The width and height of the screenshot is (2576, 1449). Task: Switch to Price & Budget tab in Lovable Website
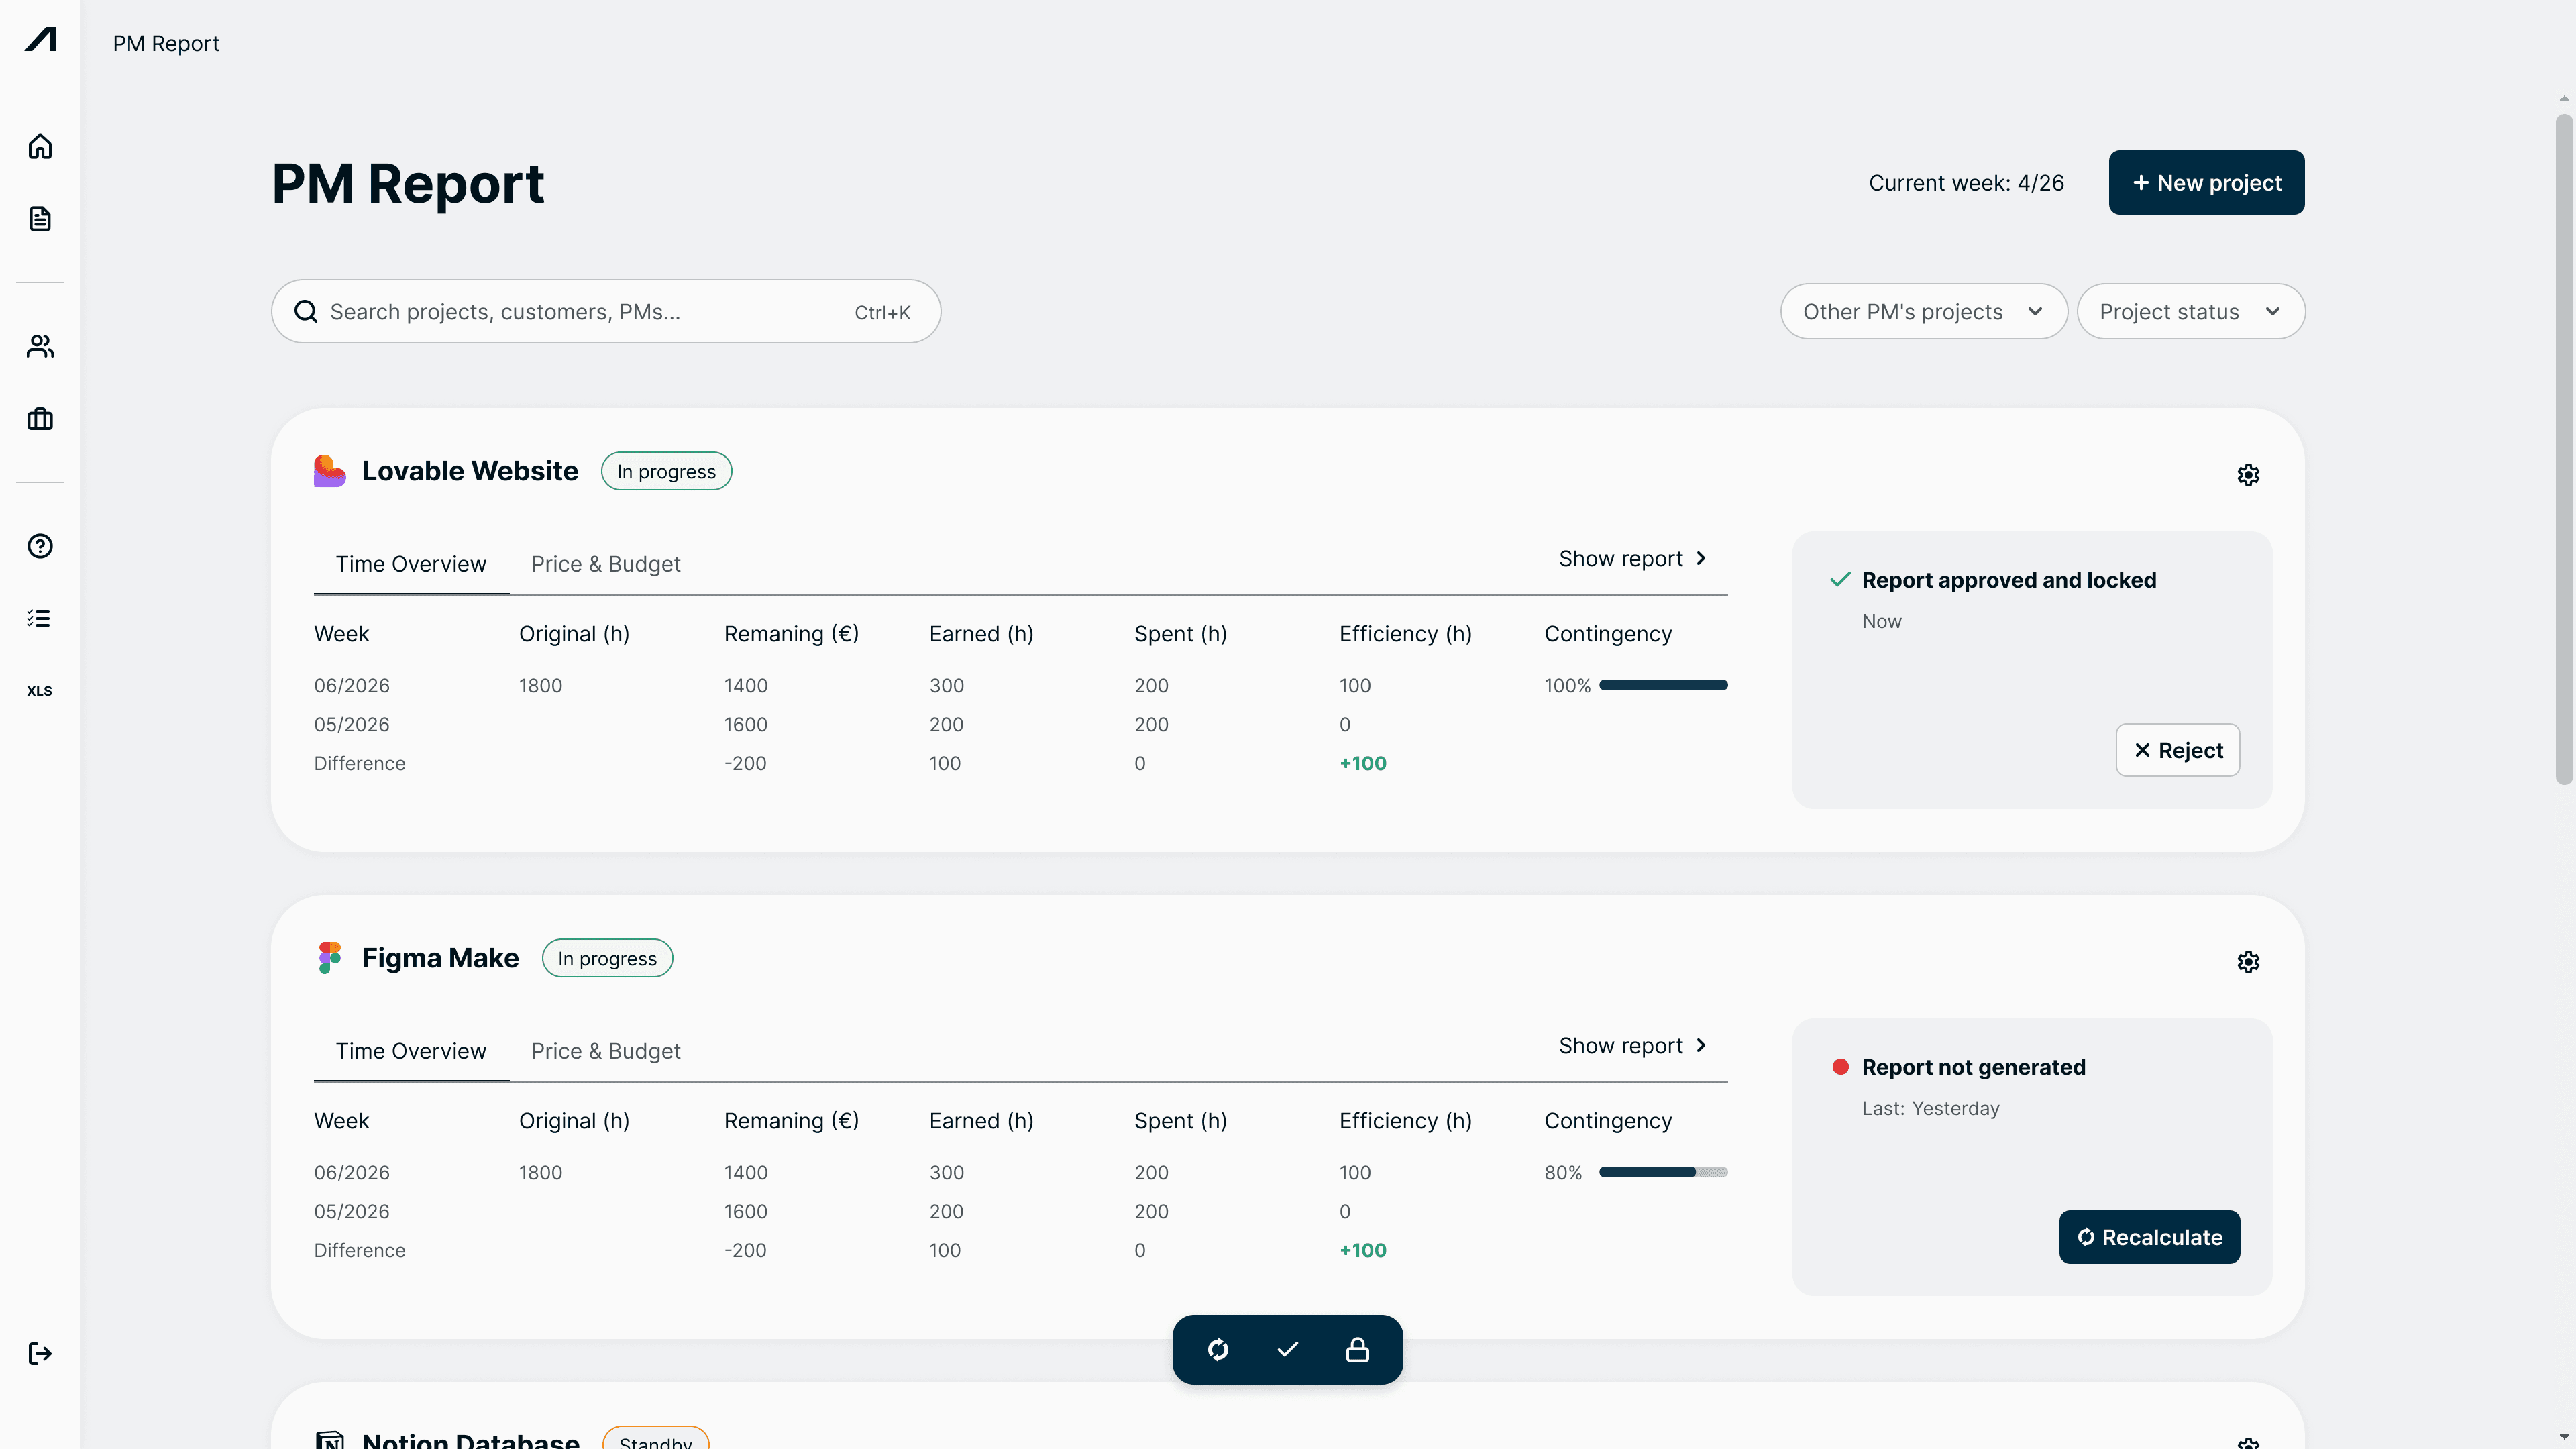click(605, 564)
